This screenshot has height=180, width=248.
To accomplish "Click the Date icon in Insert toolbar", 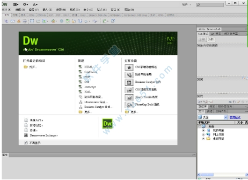I will pos(68,21).
